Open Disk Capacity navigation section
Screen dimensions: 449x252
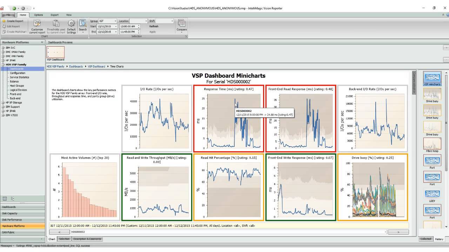[22, 213]
